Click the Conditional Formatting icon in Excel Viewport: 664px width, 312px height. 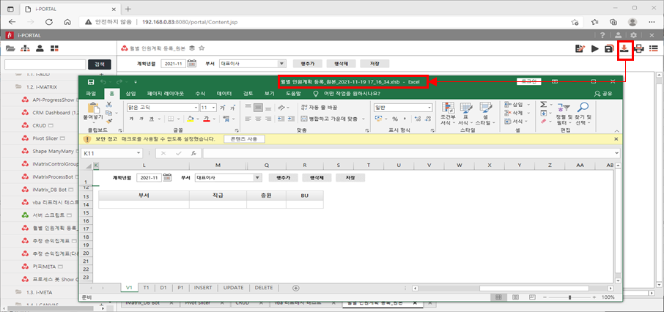pyautogui.click(x=446, y=111)
